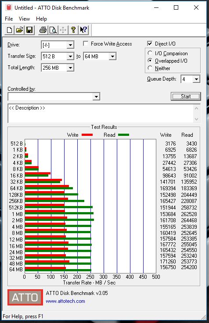Click the Start benchmark button

(x=186, y=96)
